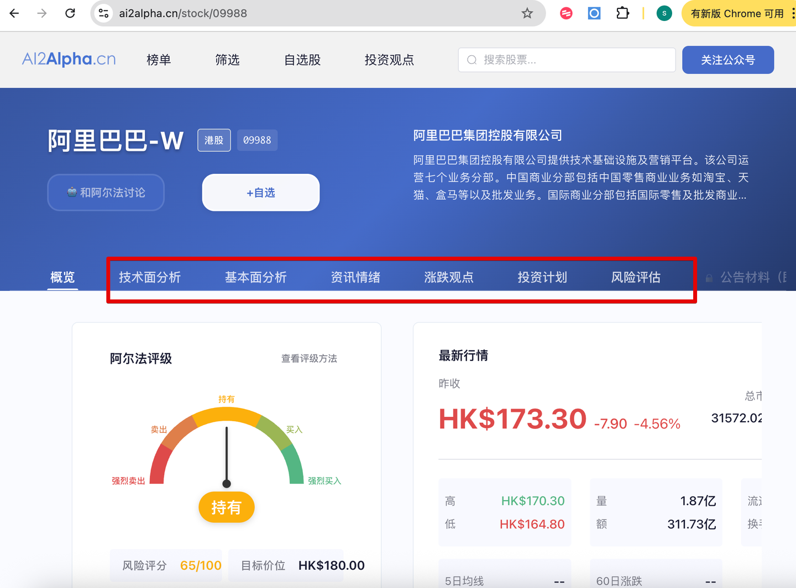Reload the page with the refresh icon
This screenshot has width=796, height=588.
70,13
